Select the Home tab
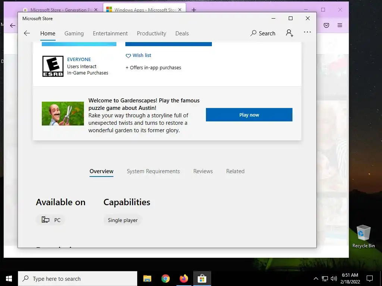Image resolution: width=382 pixels, height=286 pixels. coord(48,34)
